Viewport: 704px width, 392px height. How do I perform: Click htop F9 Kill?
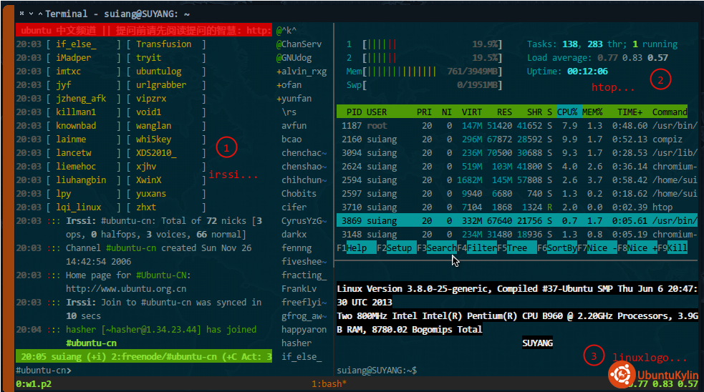(x=672, y=248)
